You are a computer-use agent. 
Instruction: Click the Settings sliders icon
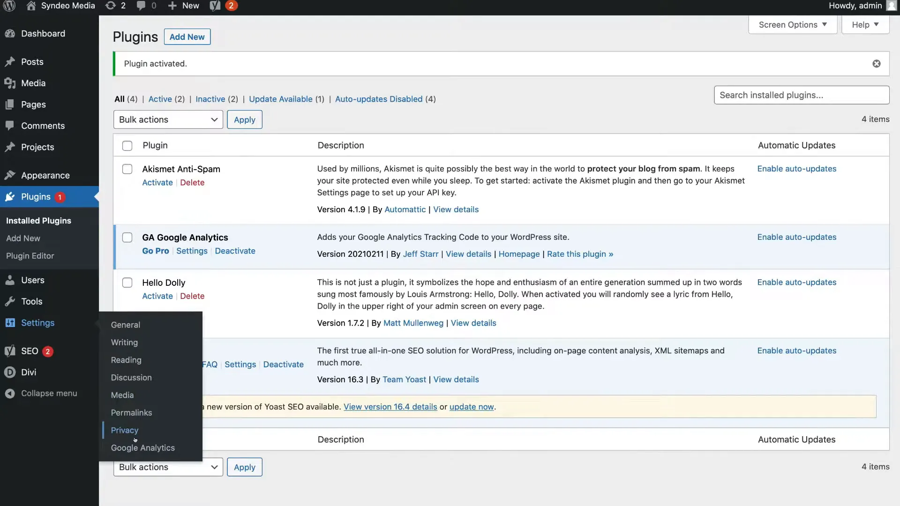click(10, 323)
